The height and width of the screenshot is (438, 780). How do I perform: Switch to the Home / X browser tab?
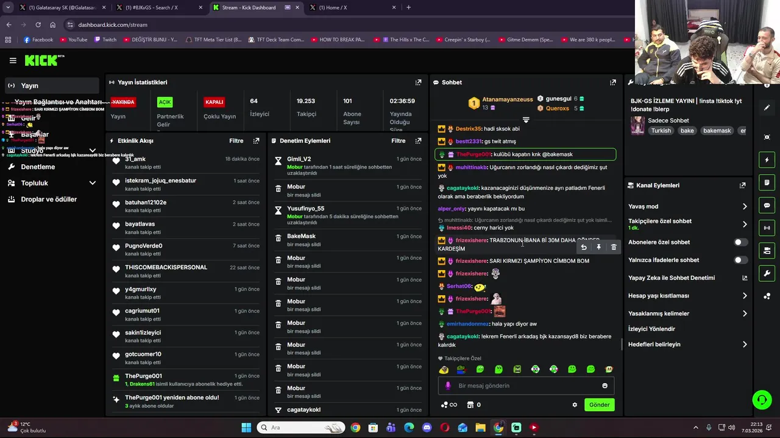coord(353,7)
